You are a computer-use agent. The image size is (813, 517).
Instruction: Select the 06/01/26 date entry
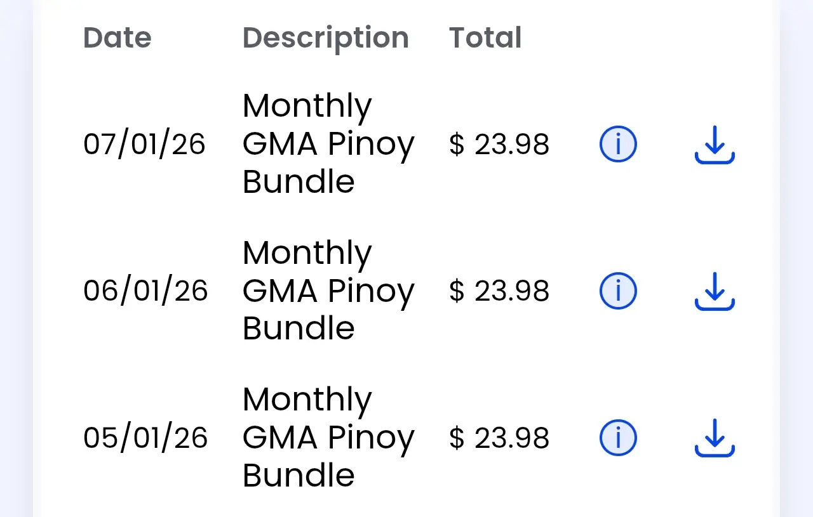(x=145, y=291)
